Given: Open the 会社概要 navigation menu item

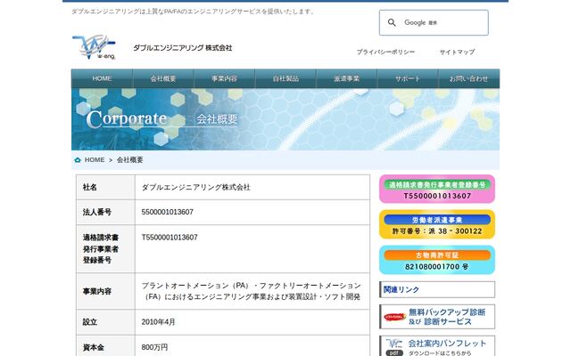Looking at the screenshot, I should click(163, 78).
